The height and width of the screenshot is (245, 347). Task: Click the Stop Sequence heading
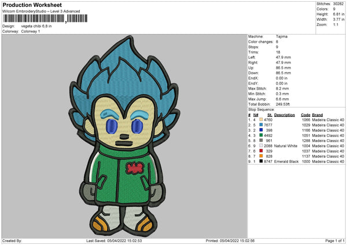point(261,110)
